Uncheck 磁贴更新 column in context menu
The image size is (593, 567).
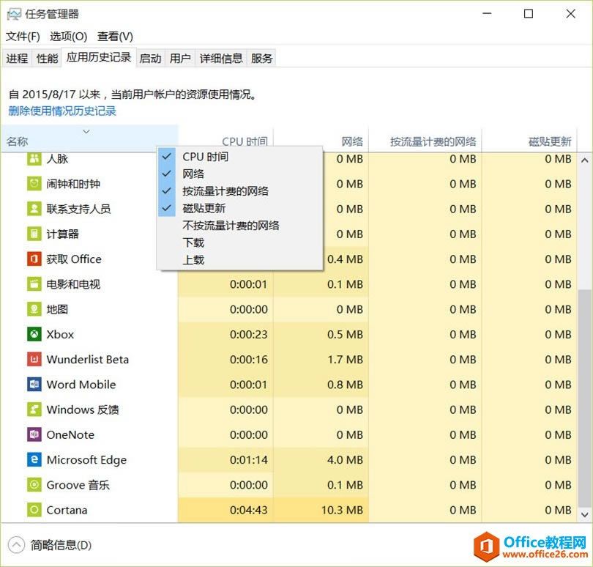pos(240,208)
